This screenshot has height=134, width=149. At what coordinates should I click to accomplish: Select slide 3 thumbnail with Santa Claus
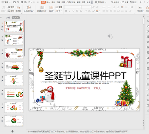pyautogui.click(x=14, y=54)
